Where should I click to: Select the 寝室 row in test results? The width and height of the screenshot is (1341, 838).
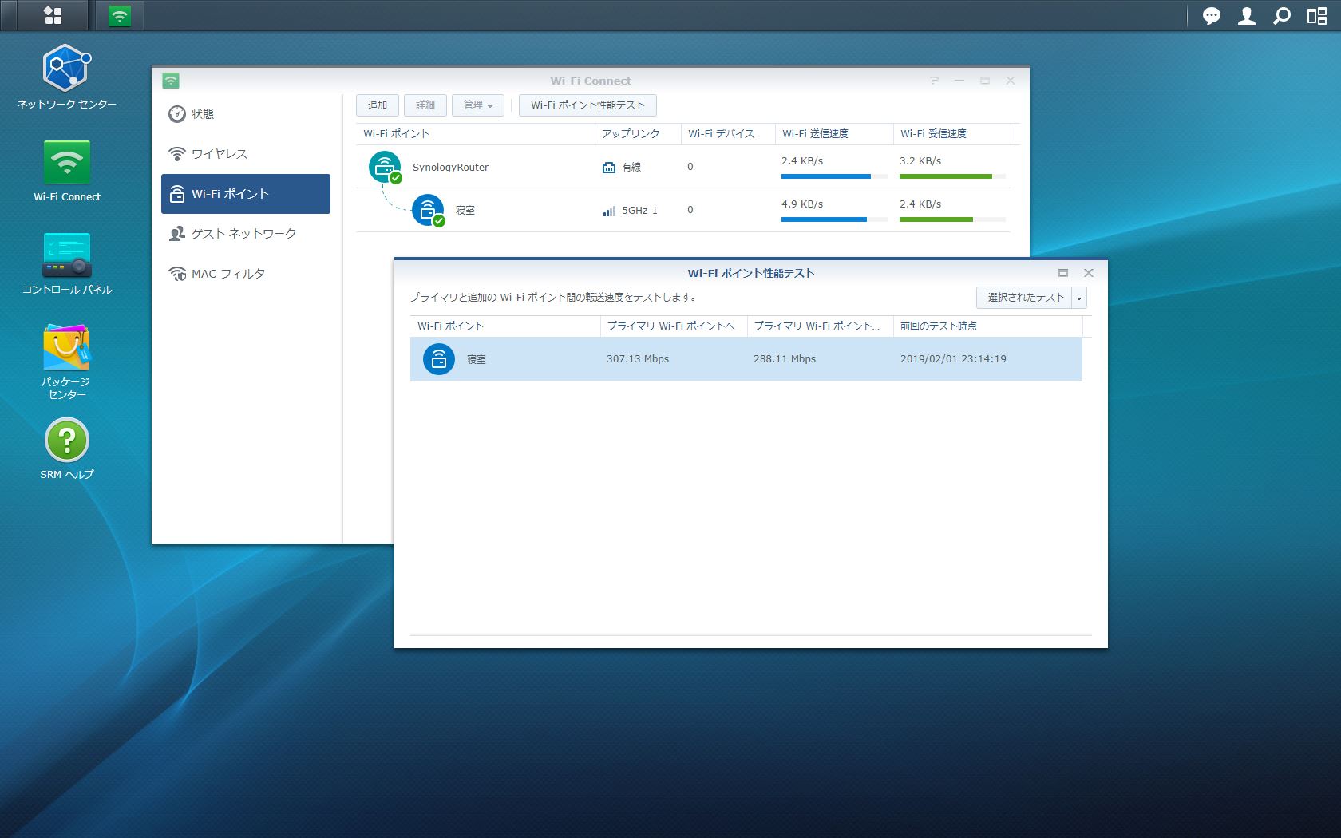[746, 359]
